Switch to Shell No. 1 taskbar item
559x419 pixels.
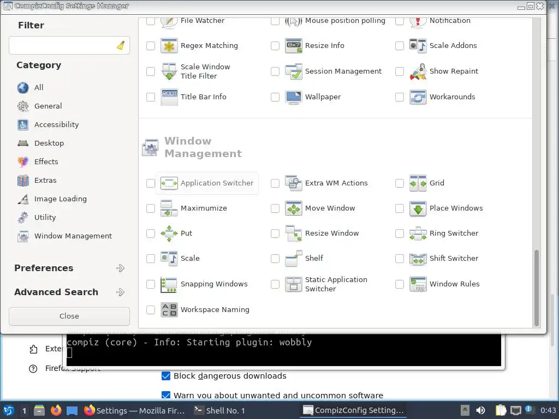coord(219,410)
